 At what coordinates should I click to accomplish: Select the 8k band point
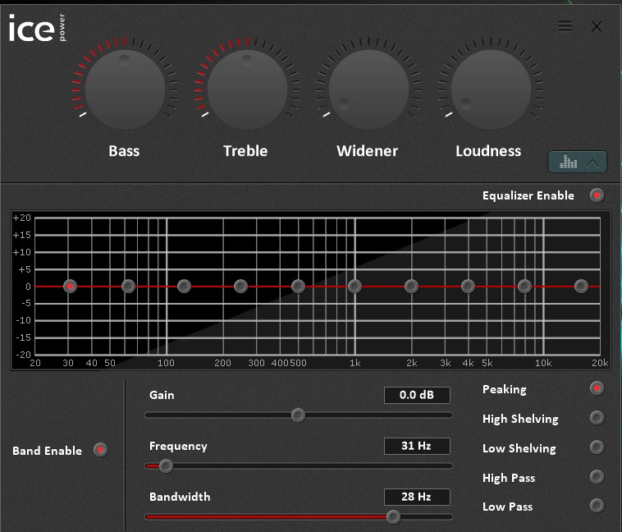point(525,287)
